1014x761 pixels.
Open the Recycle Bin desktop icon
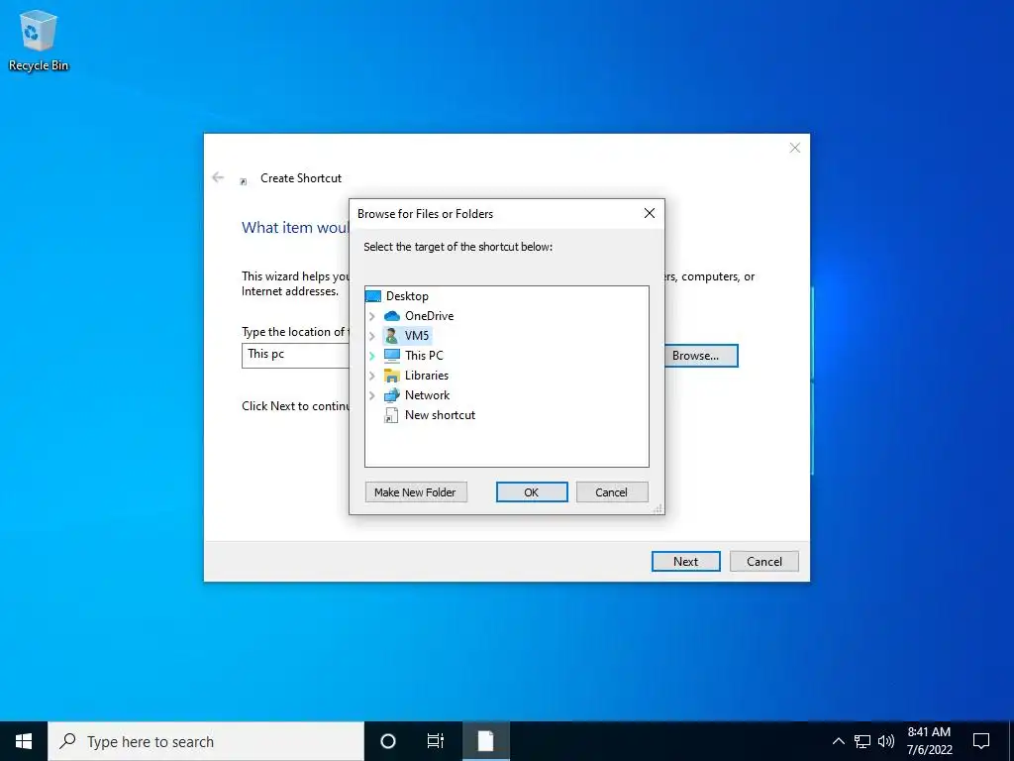[x=39, y=31]
